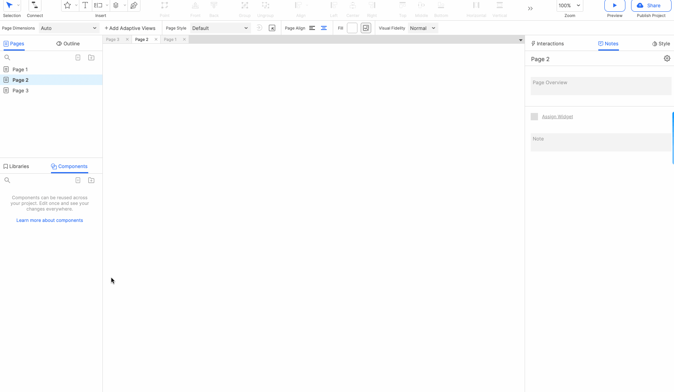
Task: Click the Preview play button
Action: pos(614,6)
